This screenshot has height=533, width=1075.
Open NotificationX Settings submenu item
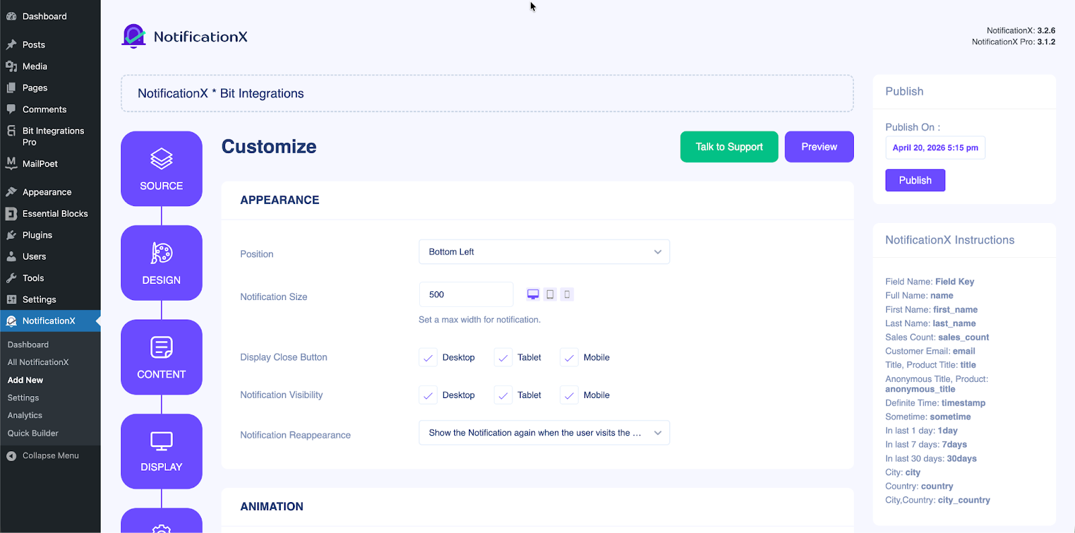coord(24,397)
